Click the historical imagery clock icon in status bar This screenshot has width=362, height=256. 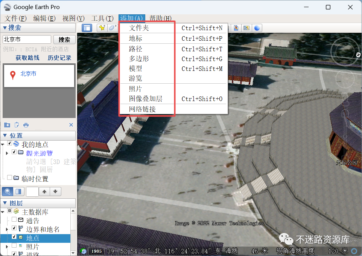click(x=83, y=251)
